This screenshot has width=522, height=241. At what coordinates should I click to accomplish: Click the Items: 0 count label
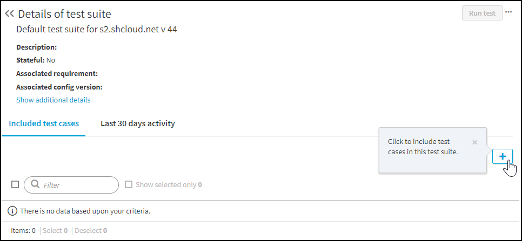(x=23, y=230)
